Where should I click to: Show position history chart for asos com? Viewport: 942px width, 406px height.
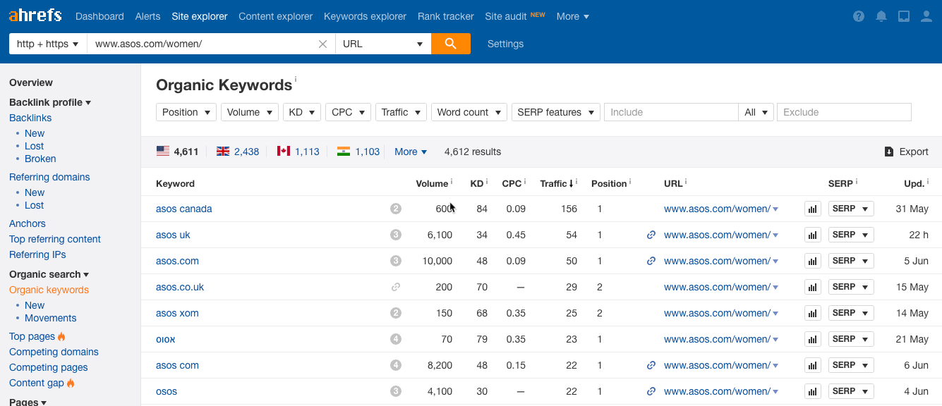coord(812,365)
